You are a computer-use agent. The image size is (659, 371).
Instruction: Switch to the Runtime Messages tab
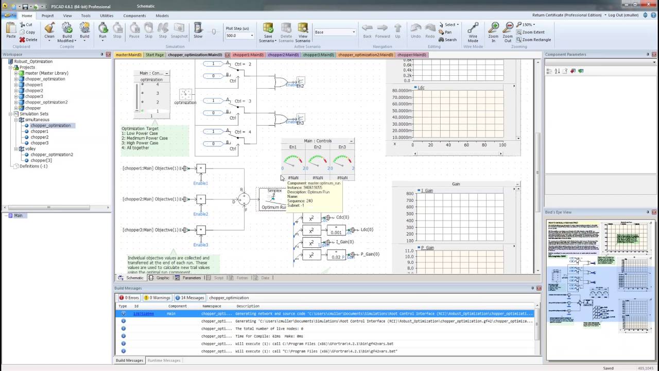(164, 360)
